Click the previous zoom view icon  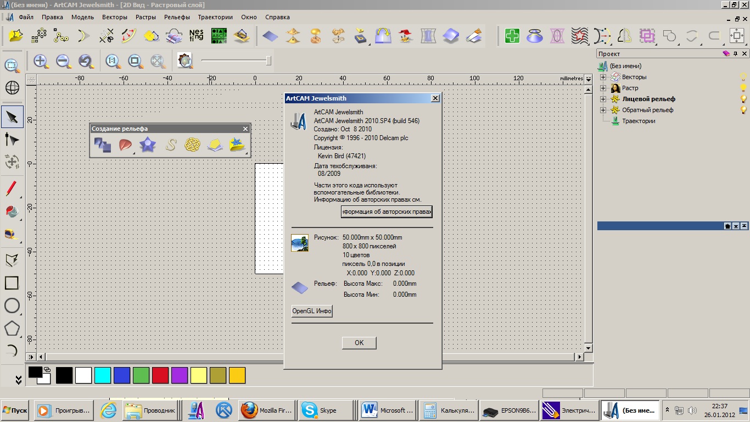(86, 61)
